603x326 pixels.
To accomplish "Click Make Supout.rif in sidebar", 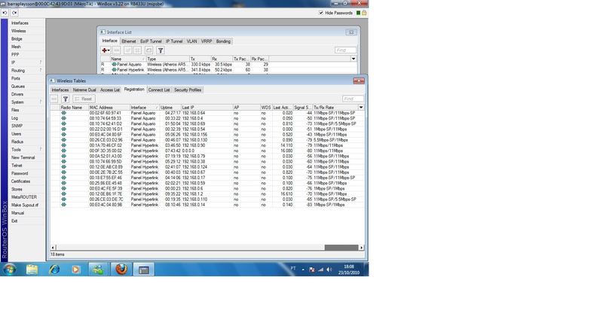I will [x=25, y=205].
